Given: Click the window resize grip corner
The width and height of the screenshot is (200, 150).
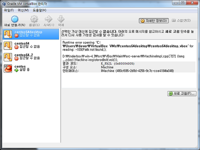Looking at the screenshot, I should (x=197, y=146).
